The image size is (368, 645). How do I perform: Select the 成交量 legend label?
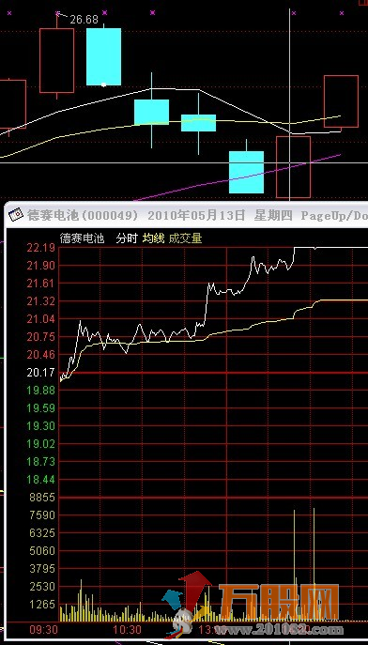pos(186,238)
